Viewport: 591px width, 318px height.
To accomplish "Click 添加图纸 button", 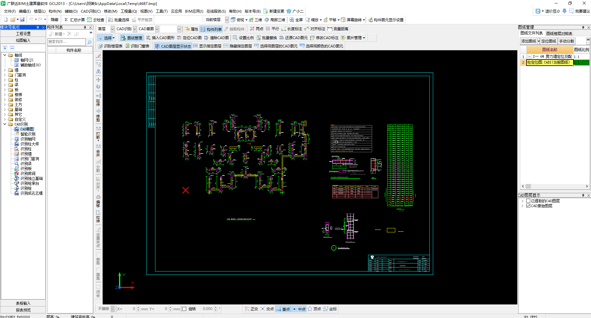I will click(x=529, y=41).
